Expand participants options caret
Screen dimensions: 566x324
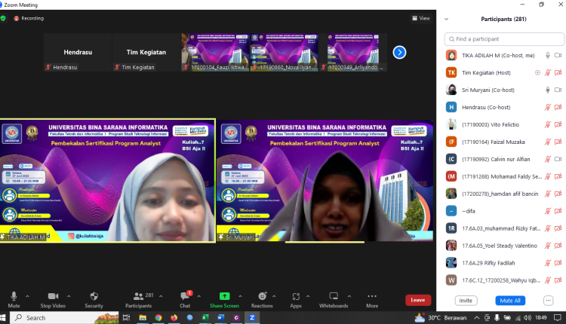(x=161, y=296)
